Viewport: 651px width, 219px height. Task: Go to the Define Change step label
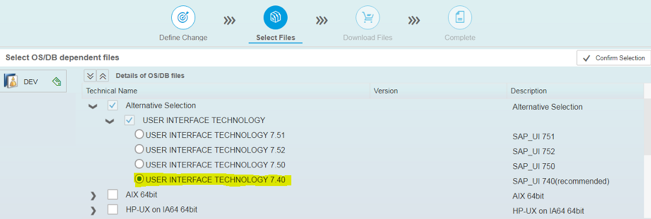tap(183, 38)
